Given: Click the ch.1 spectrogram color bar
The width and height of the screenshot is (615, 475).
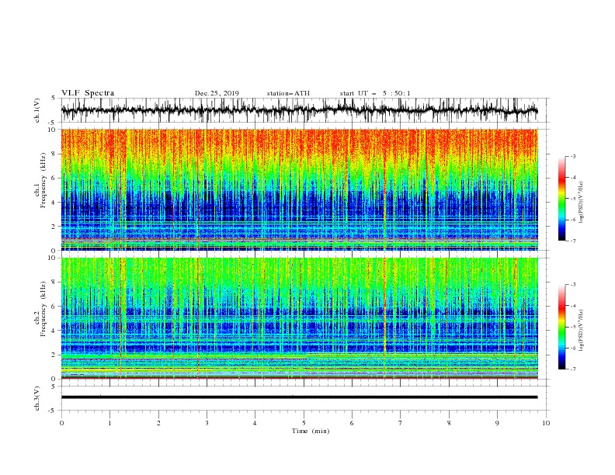Looking at the screenshot, I should click(x=562, y=199).
